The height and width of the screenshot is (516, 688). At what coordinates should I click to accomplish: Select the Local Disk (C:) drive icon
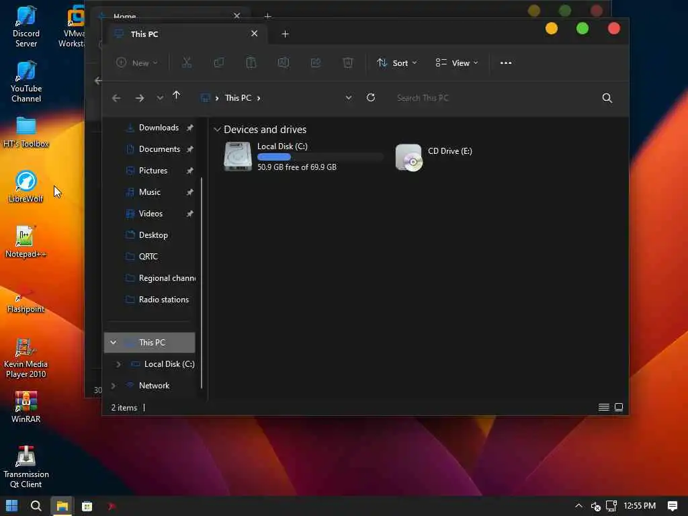tap(237, 156)
